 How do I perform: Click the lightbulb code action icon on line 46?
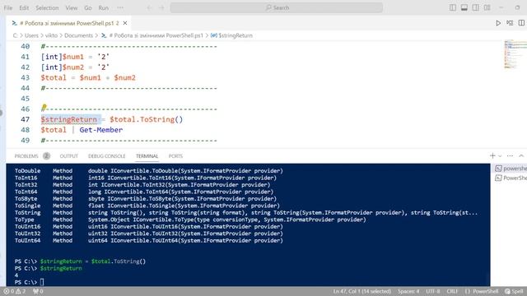[44, 108]
